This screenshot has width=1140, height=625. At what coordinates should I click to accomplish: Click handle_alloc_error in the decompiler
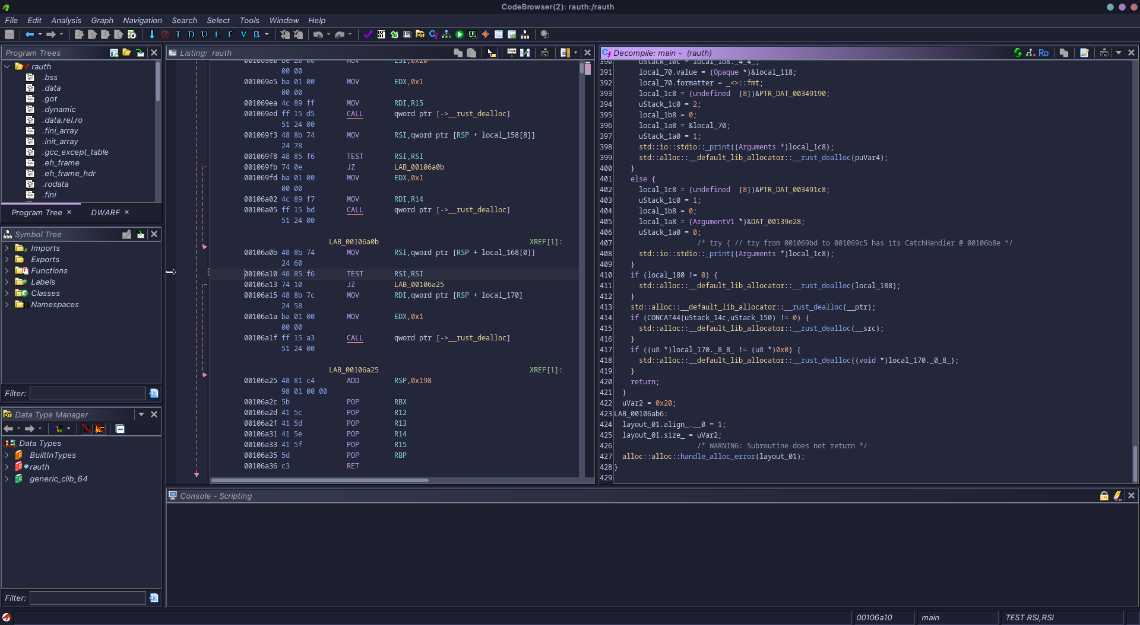718,457
